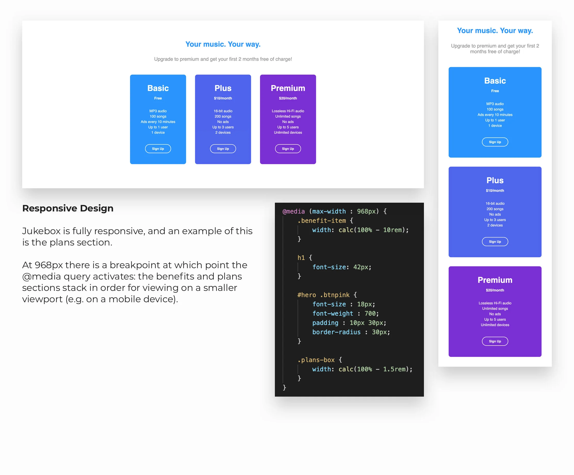Viewport: 574px width, 475px height.
Task: Click the 'Your music. Your way.' heading
Action: point(223,44)
